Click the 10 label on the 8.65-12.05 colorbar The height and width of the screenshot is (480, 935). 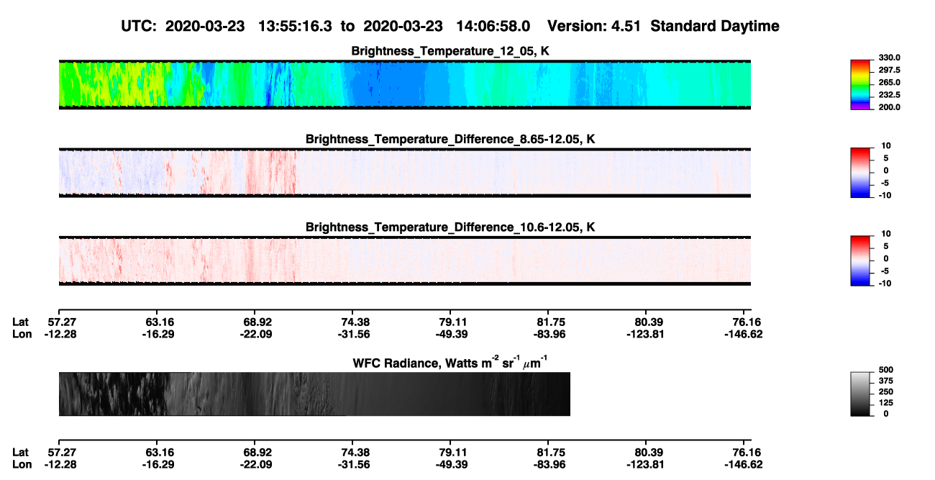[886, 146]
